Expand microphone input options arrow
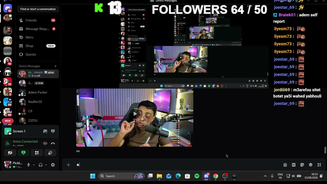This screenshot has height=184, width=327. pyautogui.click(x=34, y=165)
